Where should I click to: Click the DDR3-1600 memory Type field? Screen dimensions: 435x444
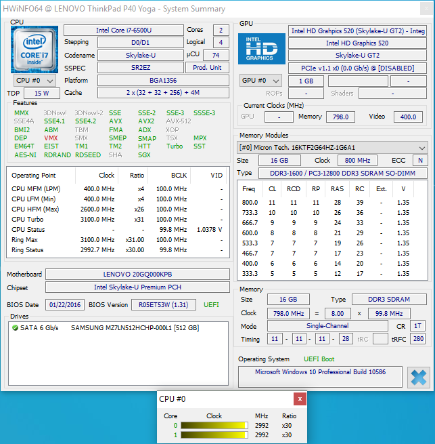tap(342, 174)
